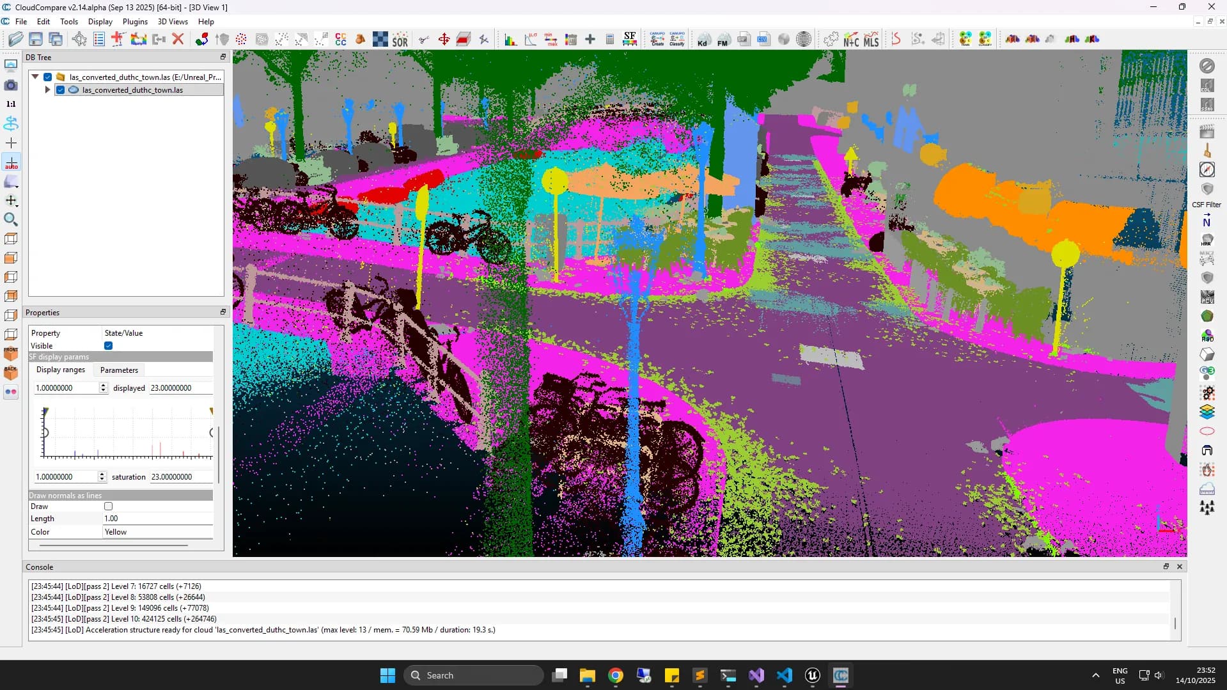Click the camera snapshot icon in left sidebar

11,85
